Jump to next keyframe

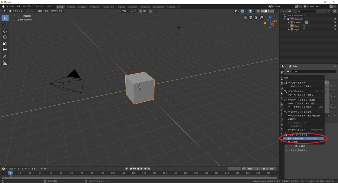tap(145, 169)
